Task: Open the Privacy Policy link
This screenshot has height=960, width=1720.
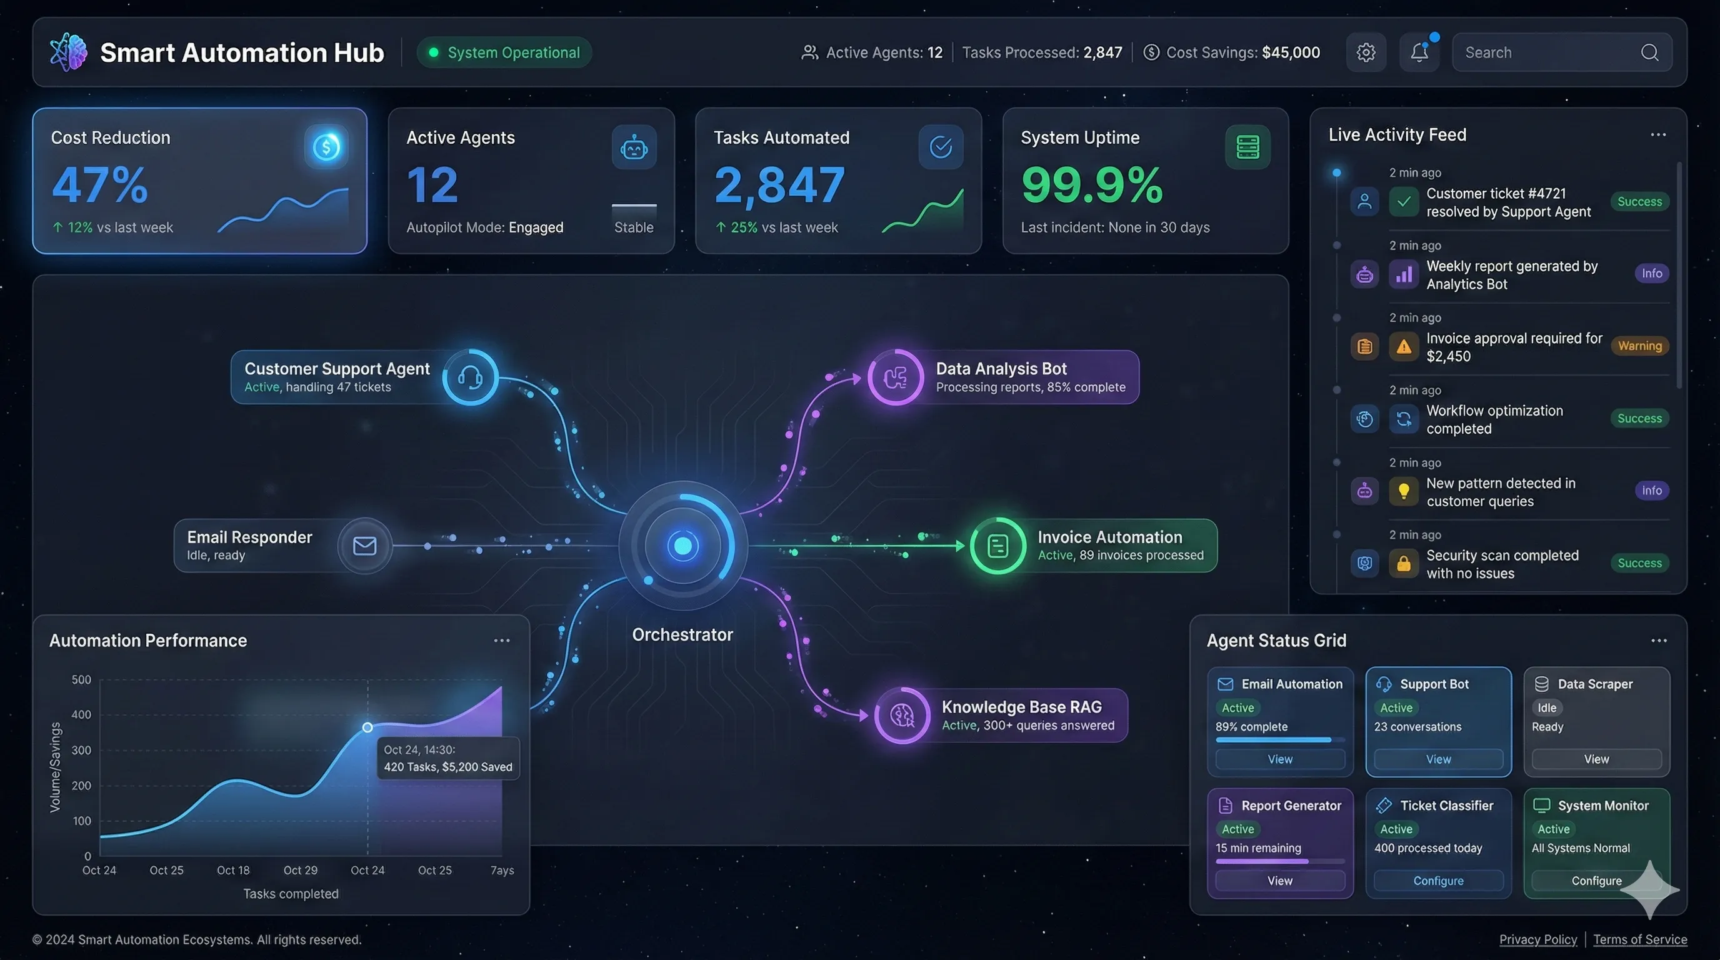Action: tap(1537, 939)
